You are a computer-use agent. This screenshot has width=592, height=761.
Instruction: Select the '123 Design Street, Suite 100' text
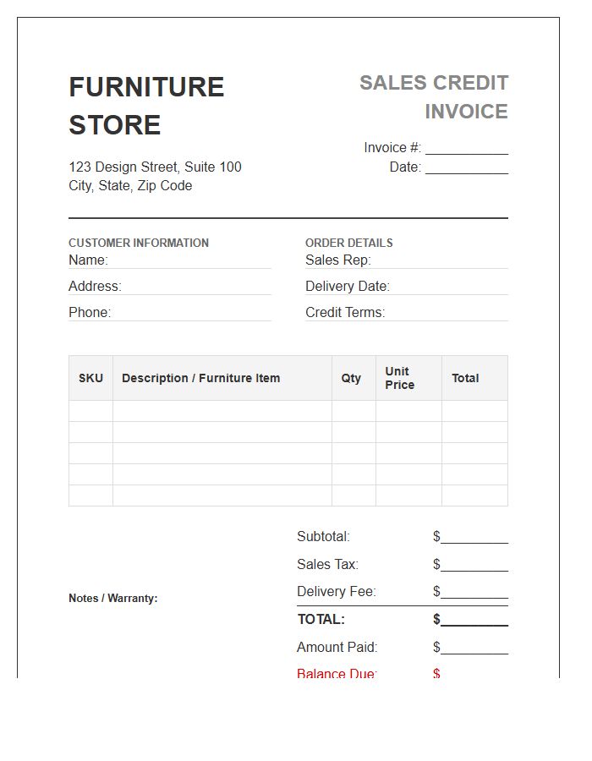(x=156, y=167)
